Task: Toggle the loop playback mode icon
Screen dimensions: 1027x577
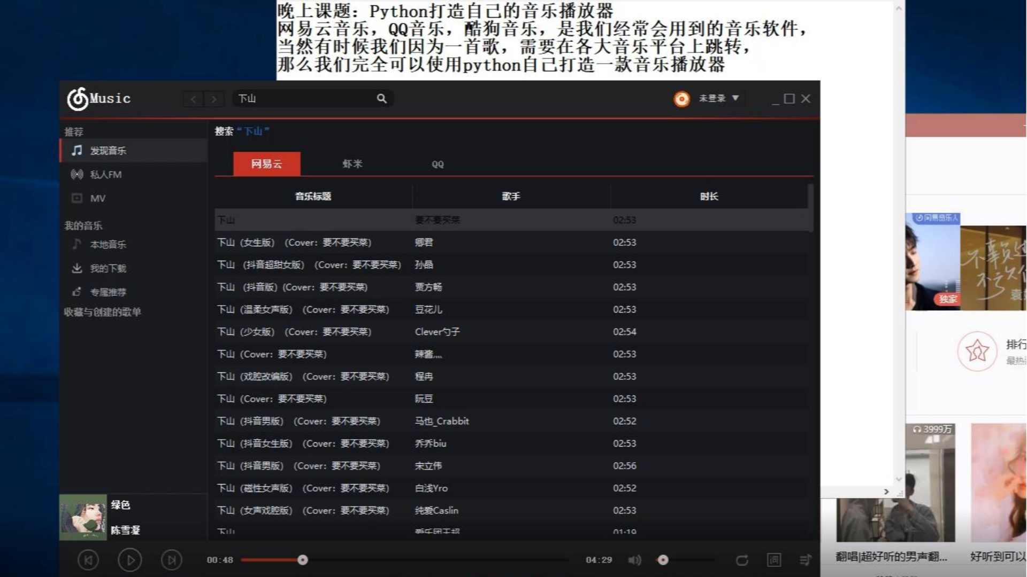Action: 742,560
